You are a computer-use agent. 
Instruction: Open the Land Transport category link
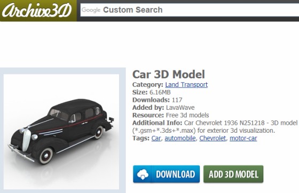coord(186,85)
